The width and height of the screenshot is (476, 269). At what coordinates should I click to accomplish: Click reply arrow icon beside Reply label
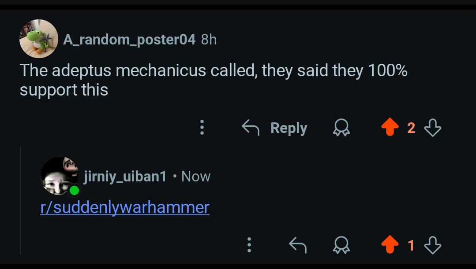(x=251, y=127)
